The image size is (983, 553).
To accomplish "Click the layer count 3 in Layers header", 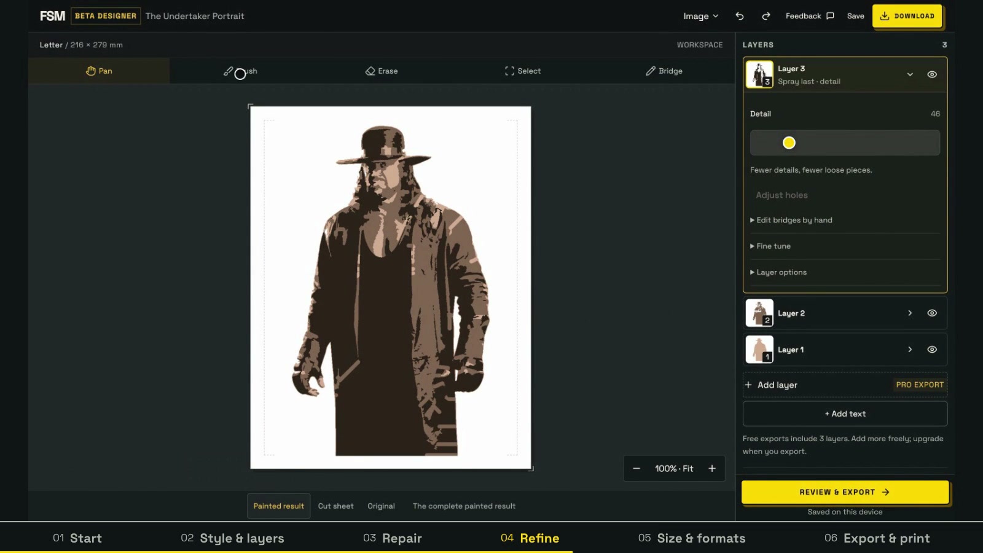I will [944, 45].
